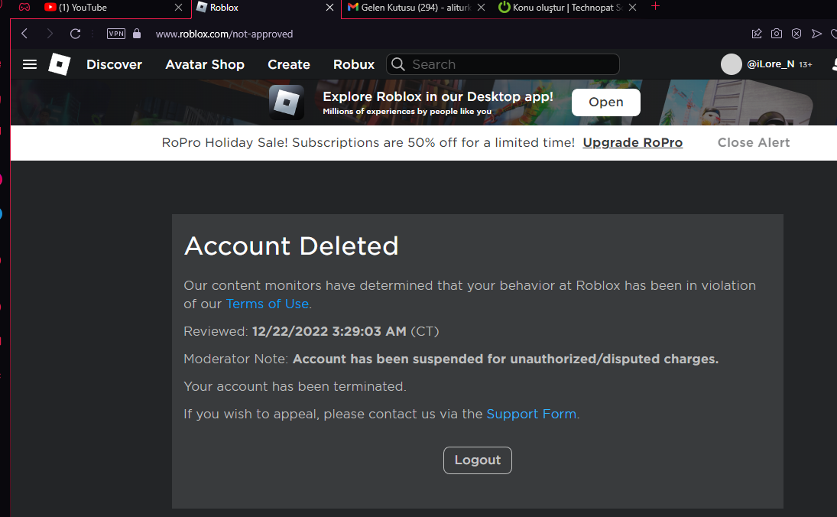This screenshot has height=517, width=837.
Task: Click the RoPro Holiday Sale announcement text
Action: (368, 142)
